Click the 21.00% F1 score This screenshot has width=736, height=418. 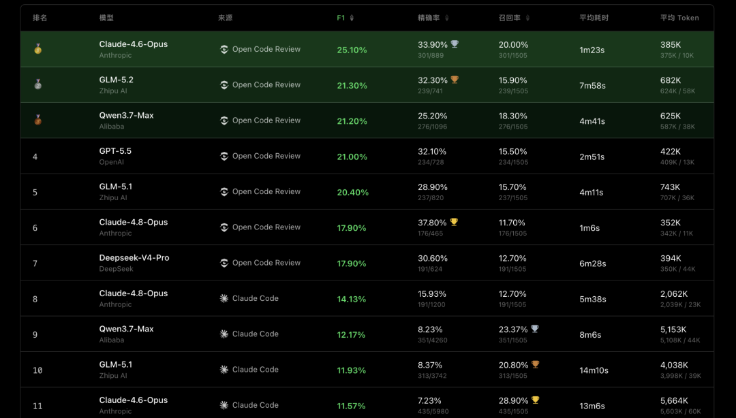pyautogui.click(x=352, y=157)
